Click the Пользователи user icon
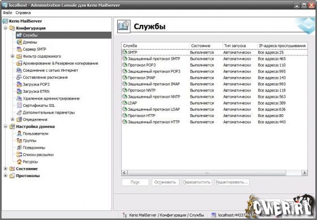 (19, 133)
